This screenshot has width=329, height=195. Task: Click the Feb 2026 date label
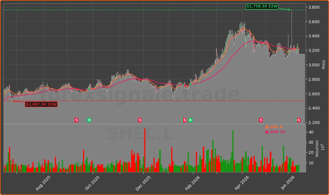192,183
